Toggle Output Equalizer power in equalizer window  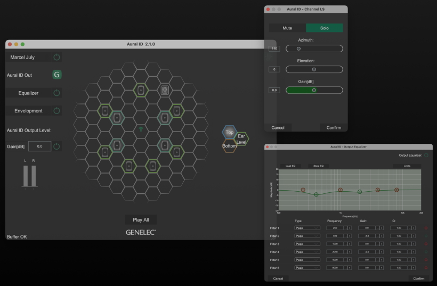pyautogui.click(x=426, y=156)
